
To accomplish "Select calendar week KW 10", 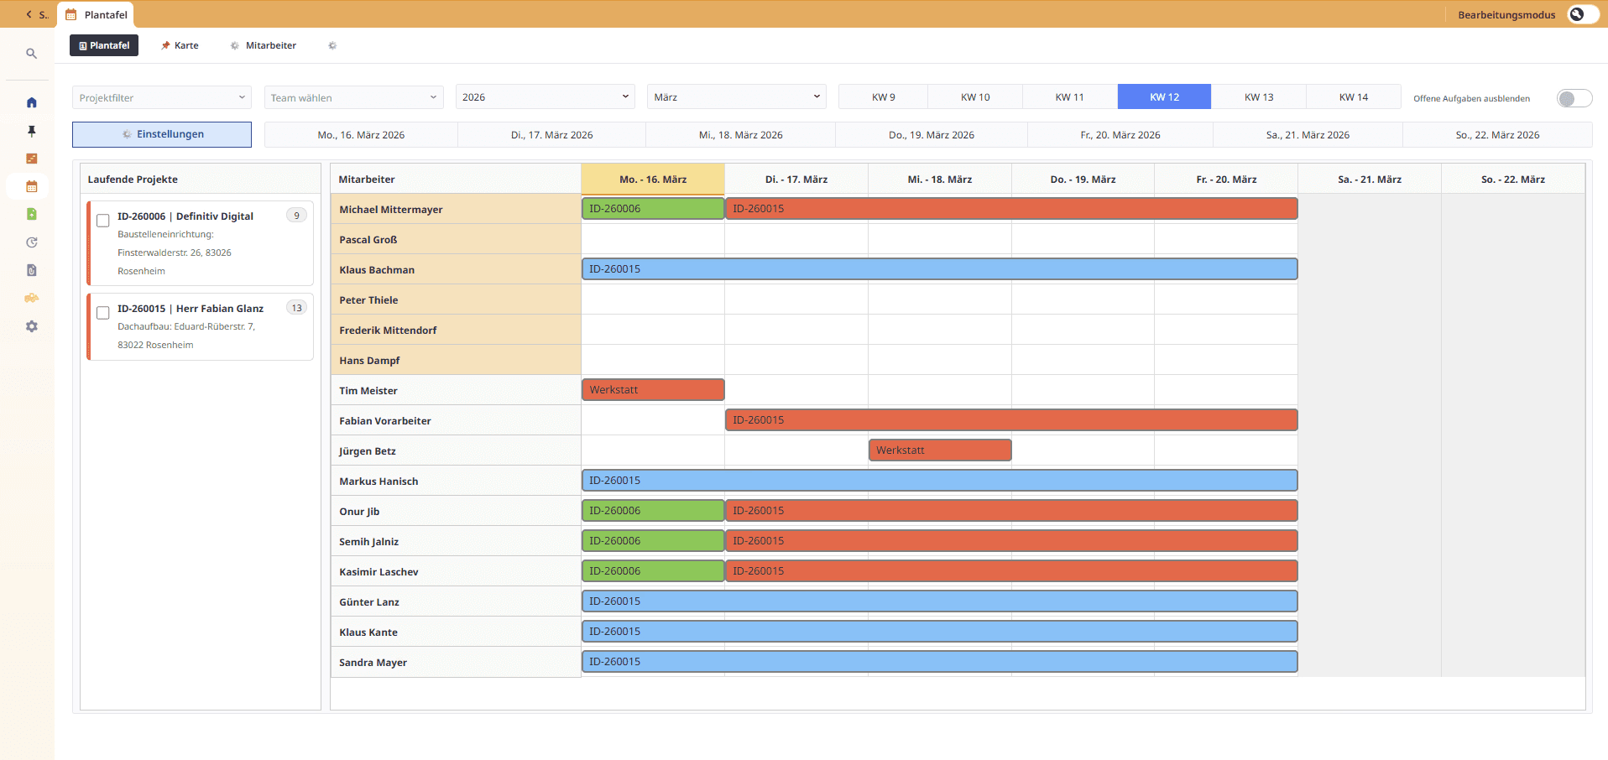I will pos(975,96).
